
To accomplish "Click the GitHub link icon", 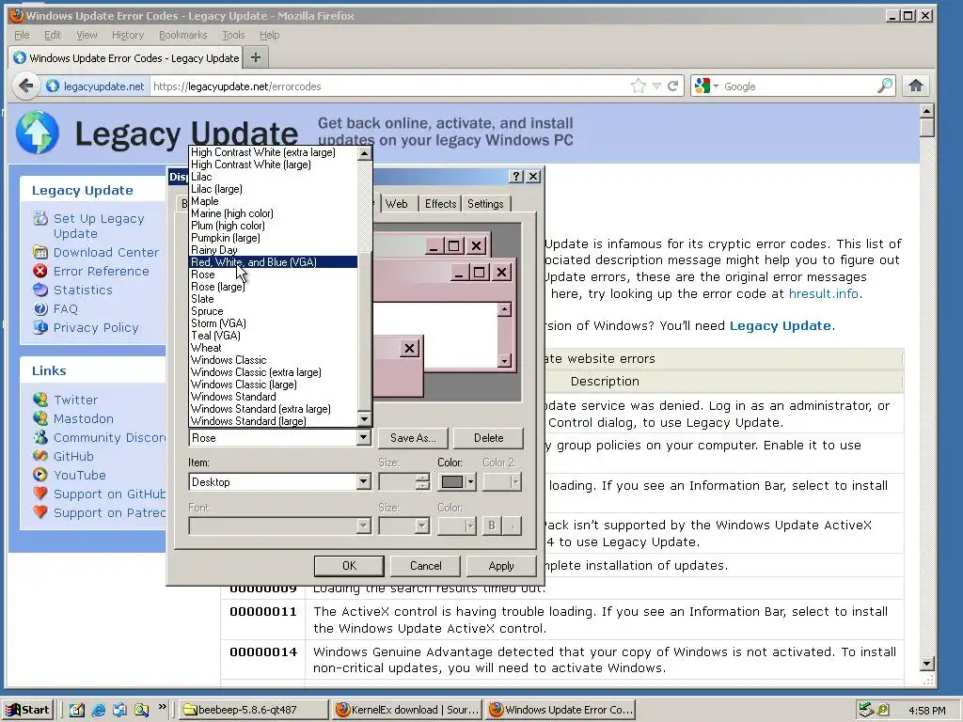I will 40,456.
